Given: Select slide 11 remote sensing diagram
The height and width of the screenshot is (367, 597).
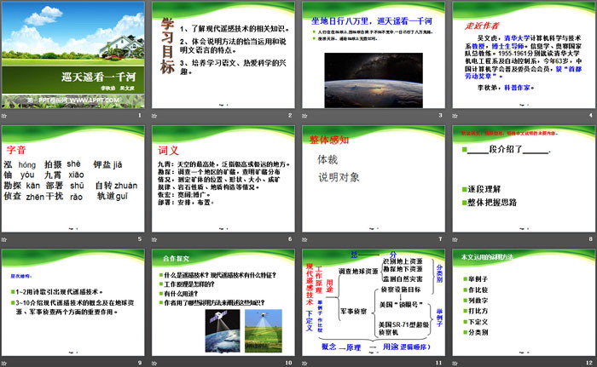Looking at the screenshot, I should point(372,304).
